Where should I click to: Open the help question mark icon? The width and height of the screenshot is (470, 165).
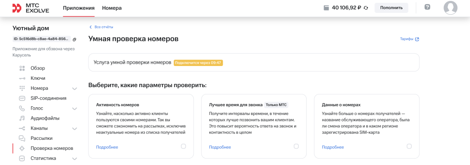(x=427, y=7)
